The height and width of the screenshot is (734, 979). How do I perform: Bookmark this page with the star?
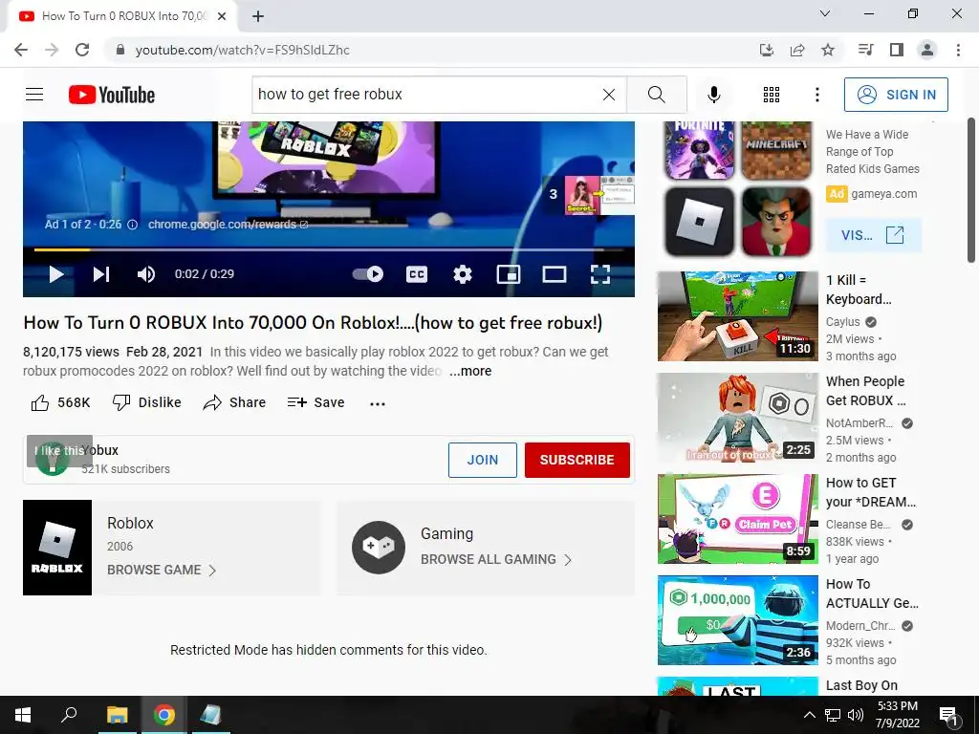828,50
